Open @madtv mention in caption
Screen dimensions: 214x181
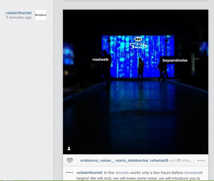click(122, 173)
